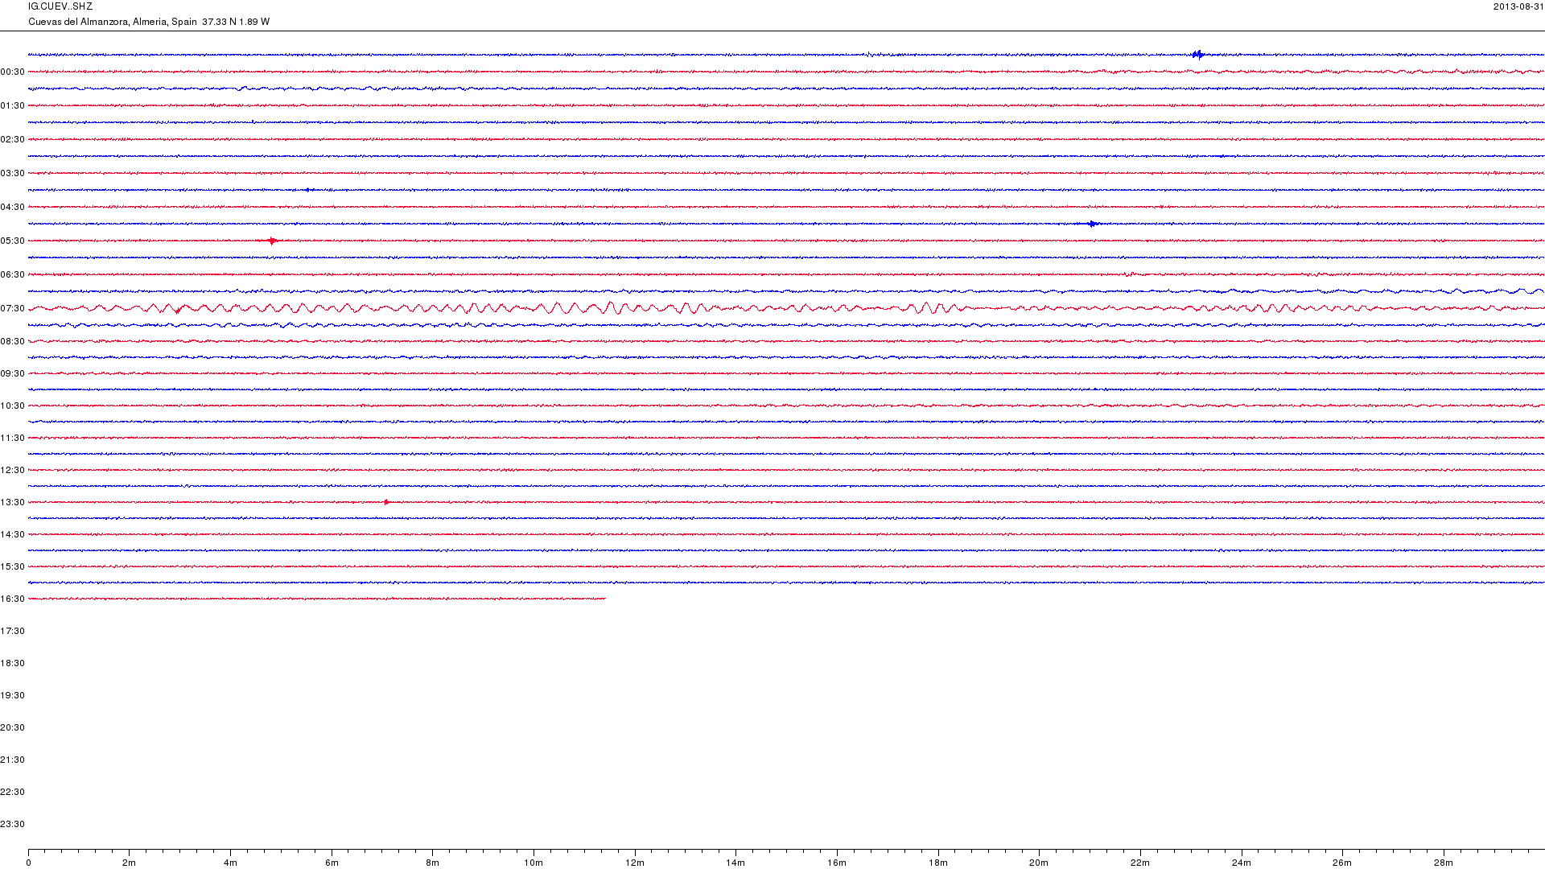Screen dimensions: 1545x869
Task: Click the 22m axis tick label
Action: click(1140, 863)
